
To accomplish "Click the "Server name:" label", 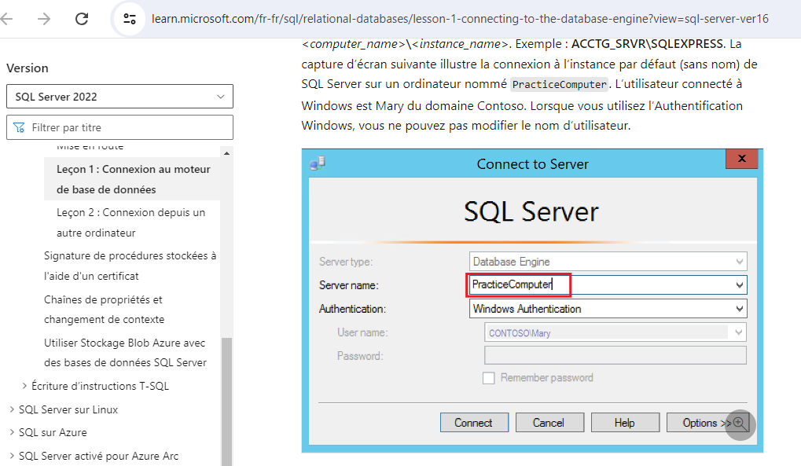I will point(349,285).
